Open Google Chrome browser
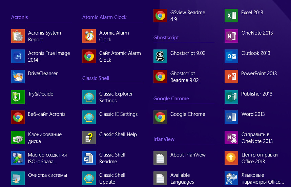 coord(160,117)
